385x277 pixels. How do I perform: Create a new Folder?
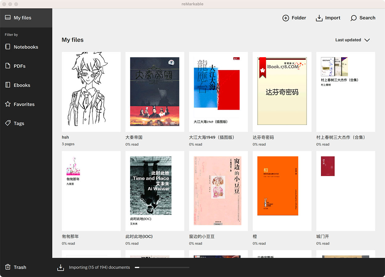point(294,18)
